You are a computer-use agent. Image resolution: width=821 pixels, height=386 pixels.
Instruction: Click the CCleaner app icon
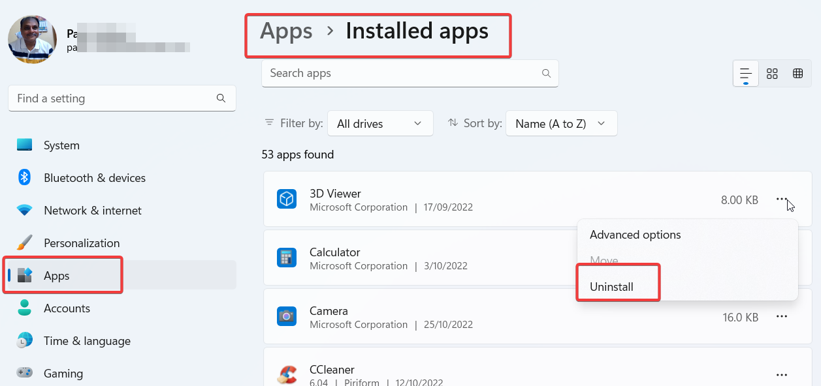(287, 374)
